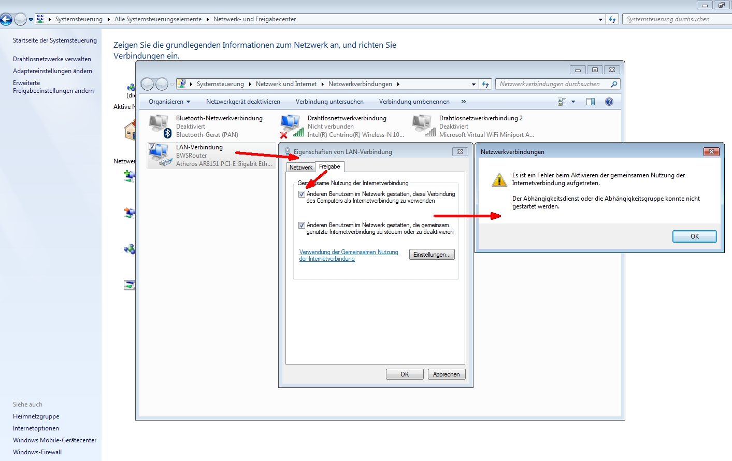Select the Drahtlosnetzwerkverbindung 2 adapter icon
Image resolution: width=732 pixels, height=461 pixels.
pos(423,126)
